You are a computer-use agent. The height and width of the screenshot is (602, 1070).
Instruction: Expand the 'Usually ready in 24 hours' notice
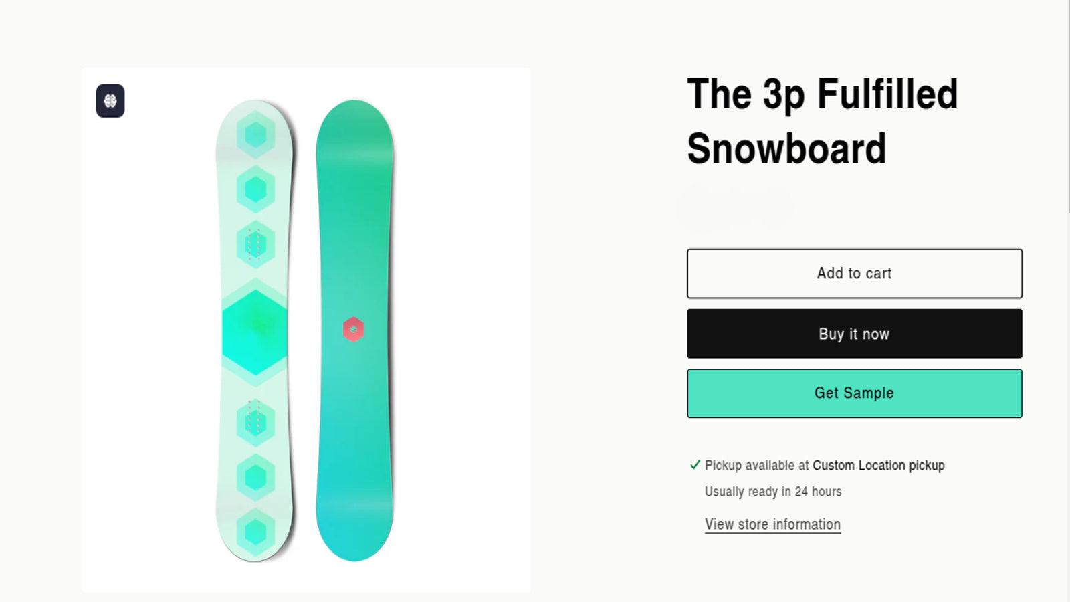[x=773, y=491]
